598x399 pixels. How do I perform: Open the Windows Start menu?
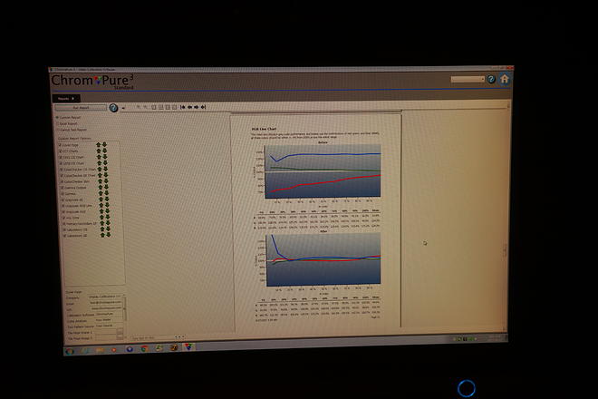pyautogui.click(x=70, y=351)
